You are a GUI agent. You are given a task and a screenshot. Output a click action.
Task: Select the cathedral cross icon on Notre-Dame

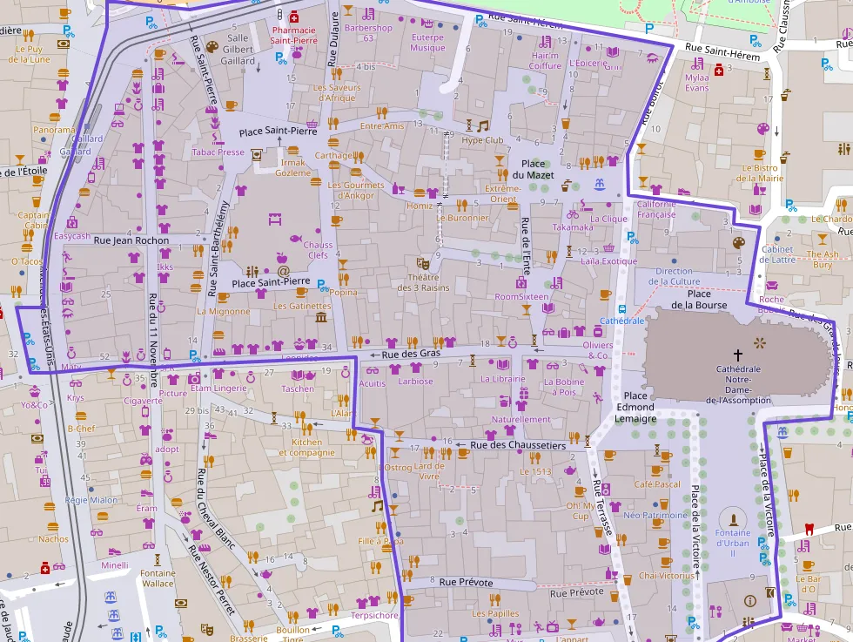(x=738, y=355)
